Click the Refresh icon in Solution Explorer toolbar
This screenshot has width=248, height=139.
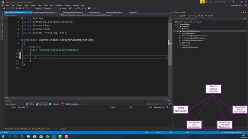pos(196,15)
